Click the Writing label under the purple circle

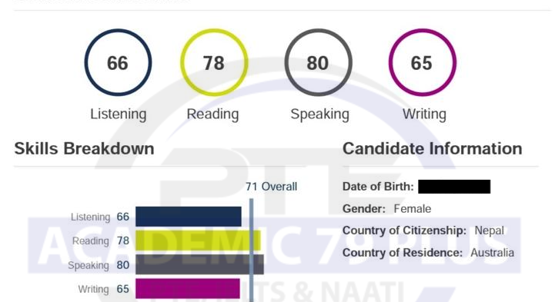point(424,114)
